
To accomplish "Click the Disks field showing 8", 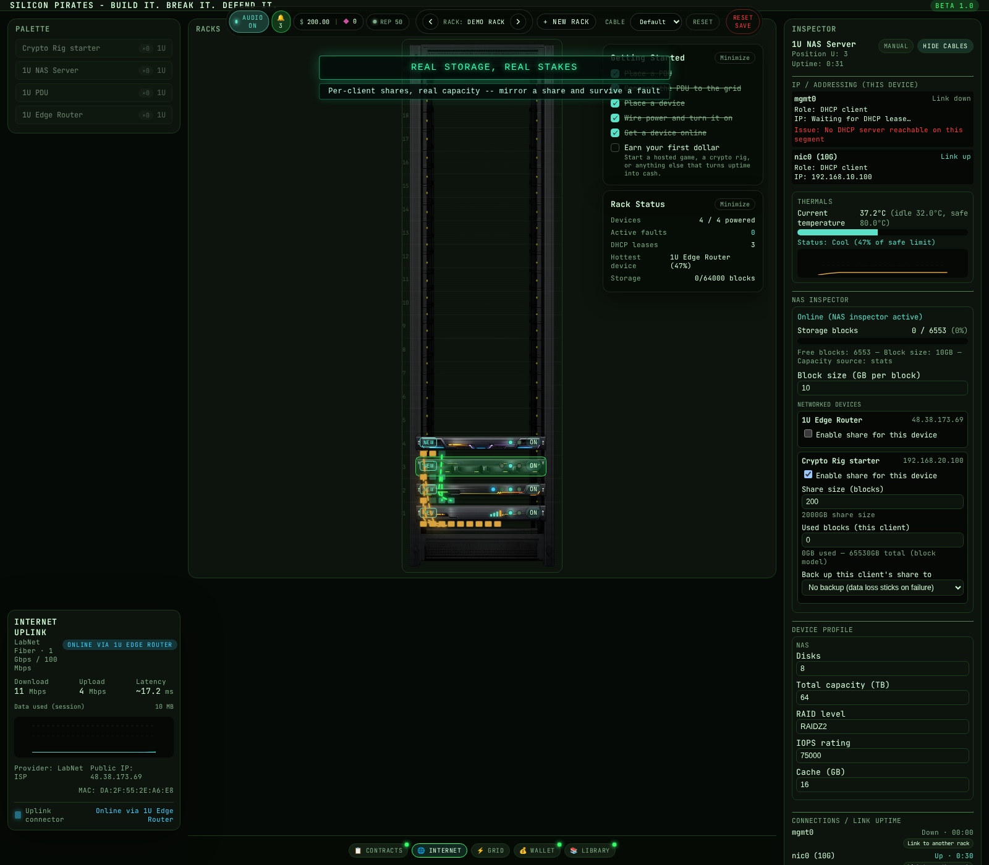I will (883, 669).
